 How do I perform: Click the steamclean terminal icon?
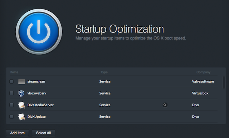[21, 81]
